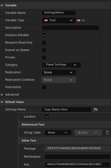111x168 pixels.
Task: Open the Replication dropdown
Action: point(59,72)
